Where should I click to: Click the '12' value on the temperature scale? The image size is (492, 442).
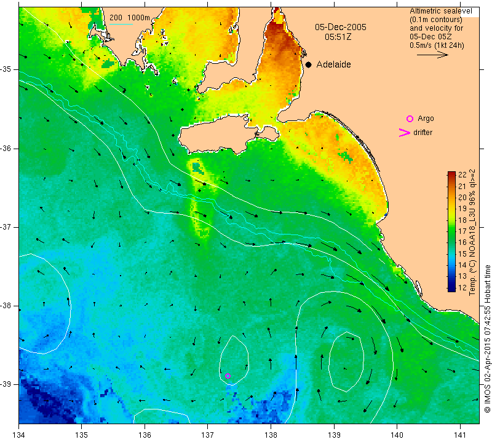(462, 287)
